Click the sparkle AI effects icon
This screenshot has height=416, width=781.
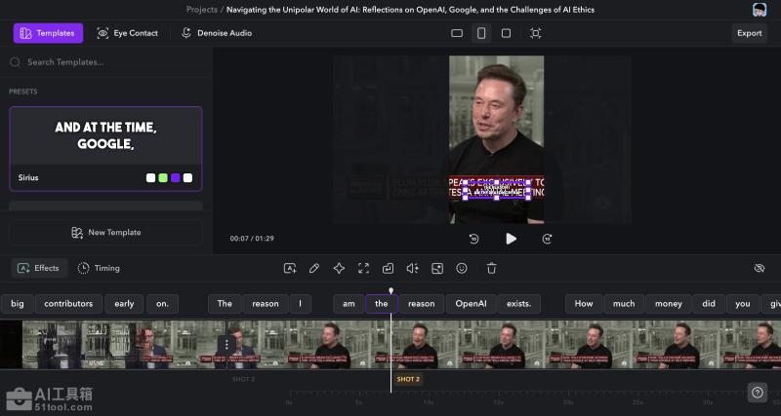[339, 268]
